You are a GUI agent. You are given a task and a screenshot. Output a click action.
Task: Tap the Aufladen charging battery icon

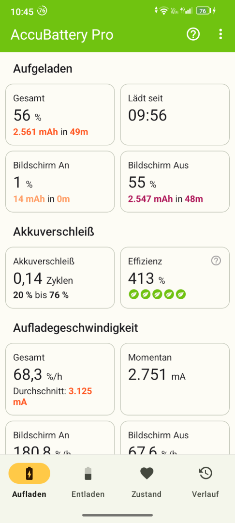point(29,473)
